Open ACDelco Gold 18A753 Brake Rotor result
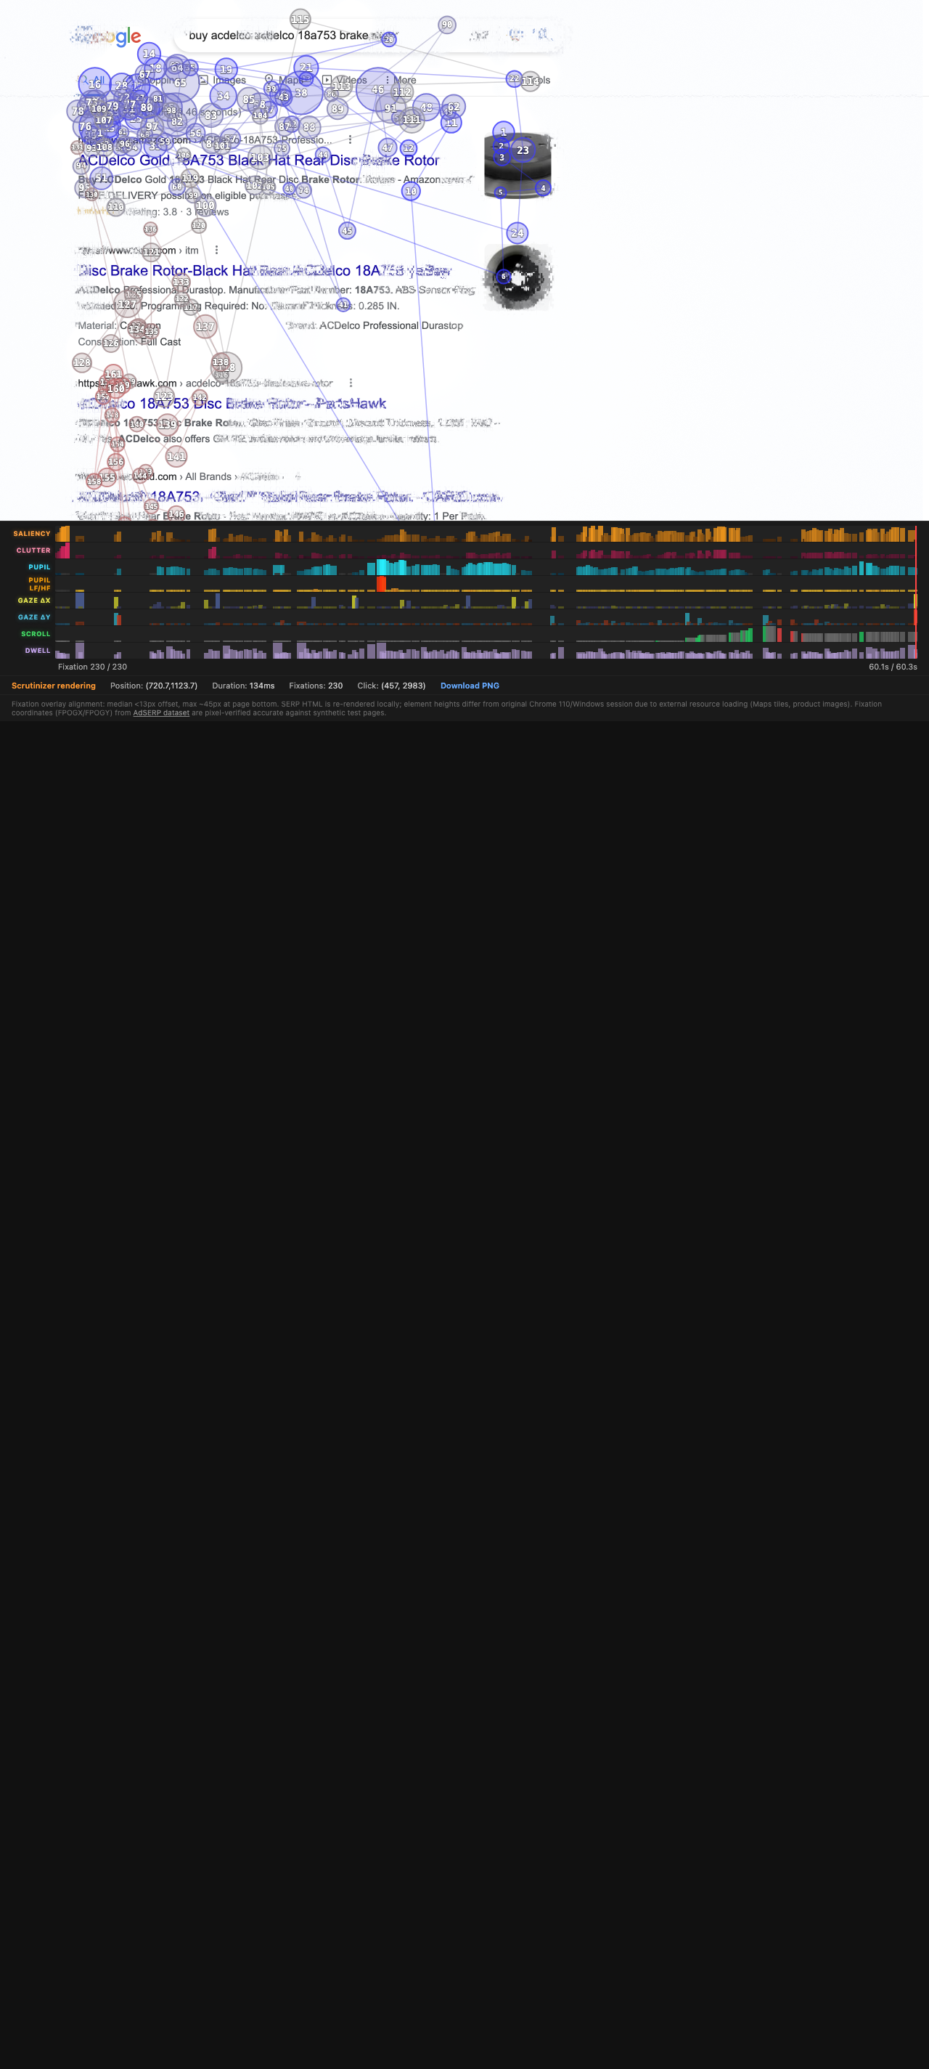This screenshot has height=2069, width=929. (x=258, y=160)
